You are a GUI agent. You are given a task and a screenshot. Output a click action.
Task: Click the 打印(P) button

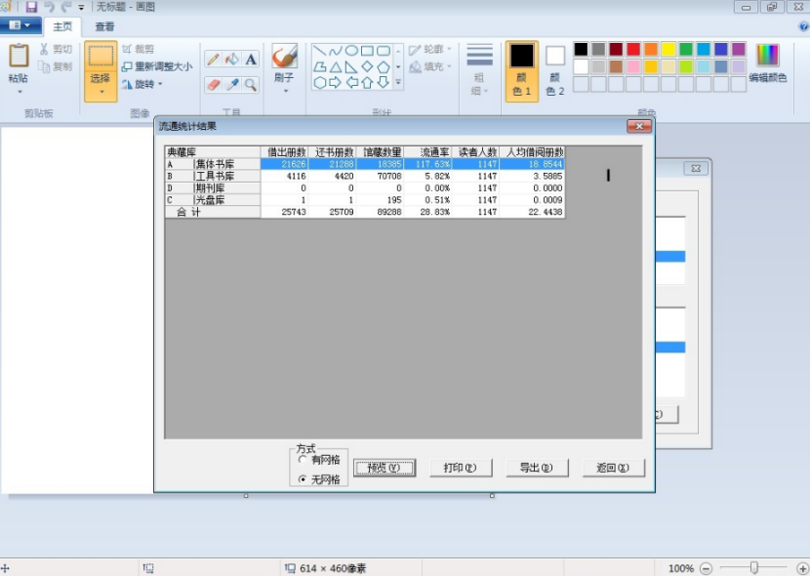[x=460, y=468]
